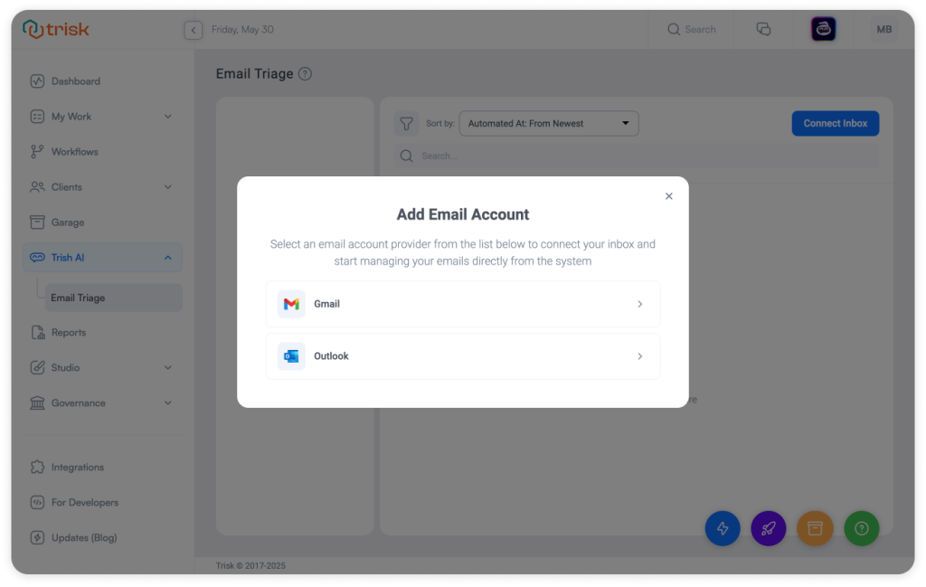Image resolution: width=926 pixels, height=587 pixels.
Task: Expand the Governance menu chevron
Action: [x=167, y=403]
